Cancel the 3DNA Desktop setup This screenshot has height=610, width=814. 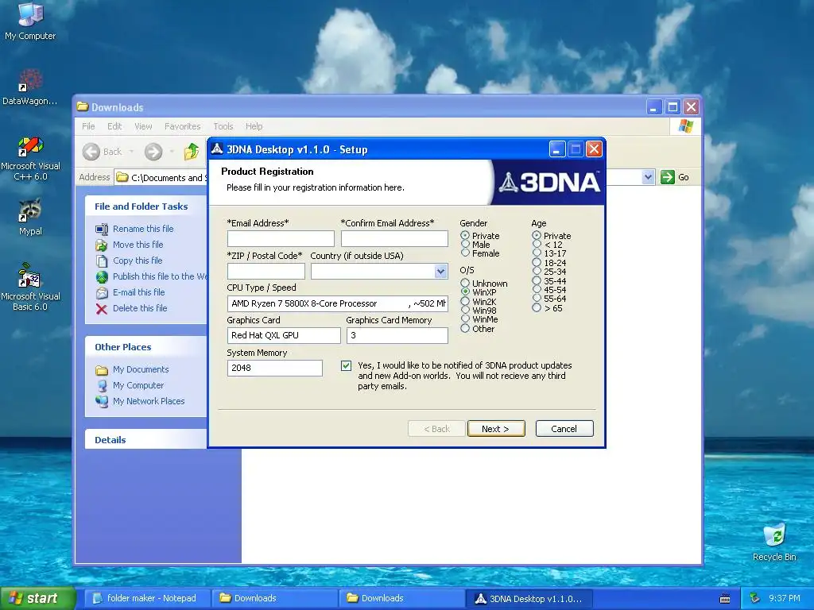tap(564, 428)
